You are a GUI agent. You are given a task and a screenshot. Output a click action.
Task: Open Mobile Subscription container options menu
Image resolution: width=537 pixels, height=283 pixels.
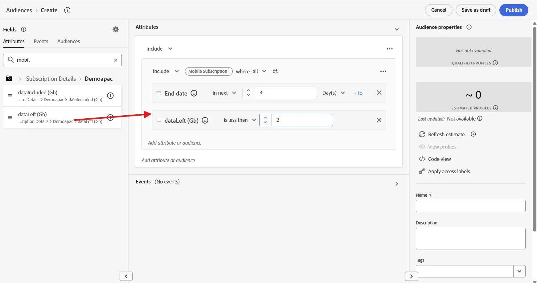coord(383,71)
